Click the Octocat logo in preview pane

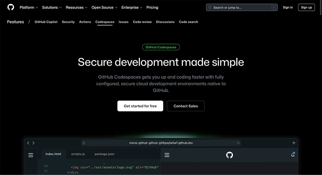(x=229, y=155)
